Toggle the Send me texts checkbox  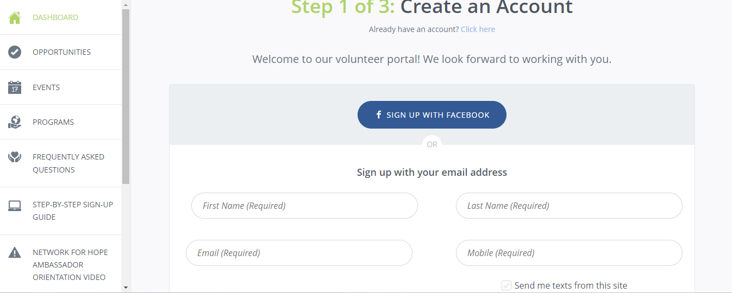click(x=506, y=285)
